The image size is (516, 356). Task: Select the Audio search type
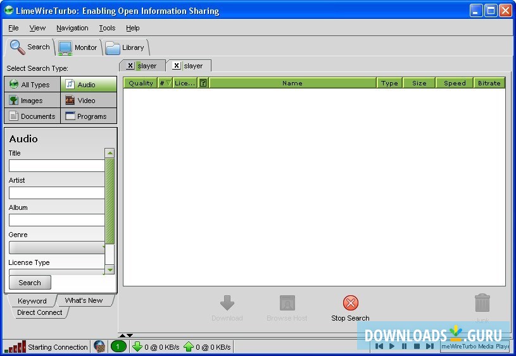click(89, 85)
